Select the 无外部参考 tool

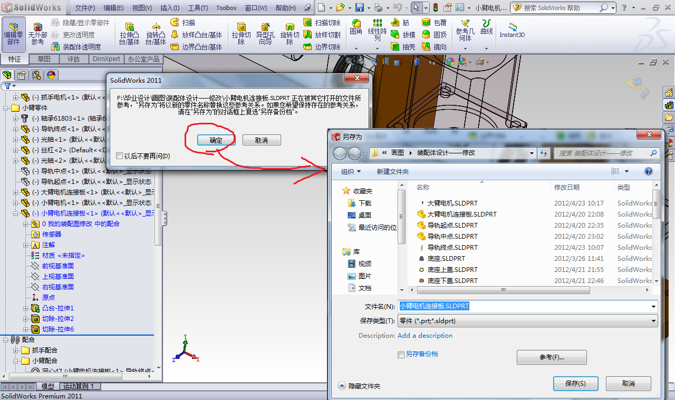pos(37,34)
